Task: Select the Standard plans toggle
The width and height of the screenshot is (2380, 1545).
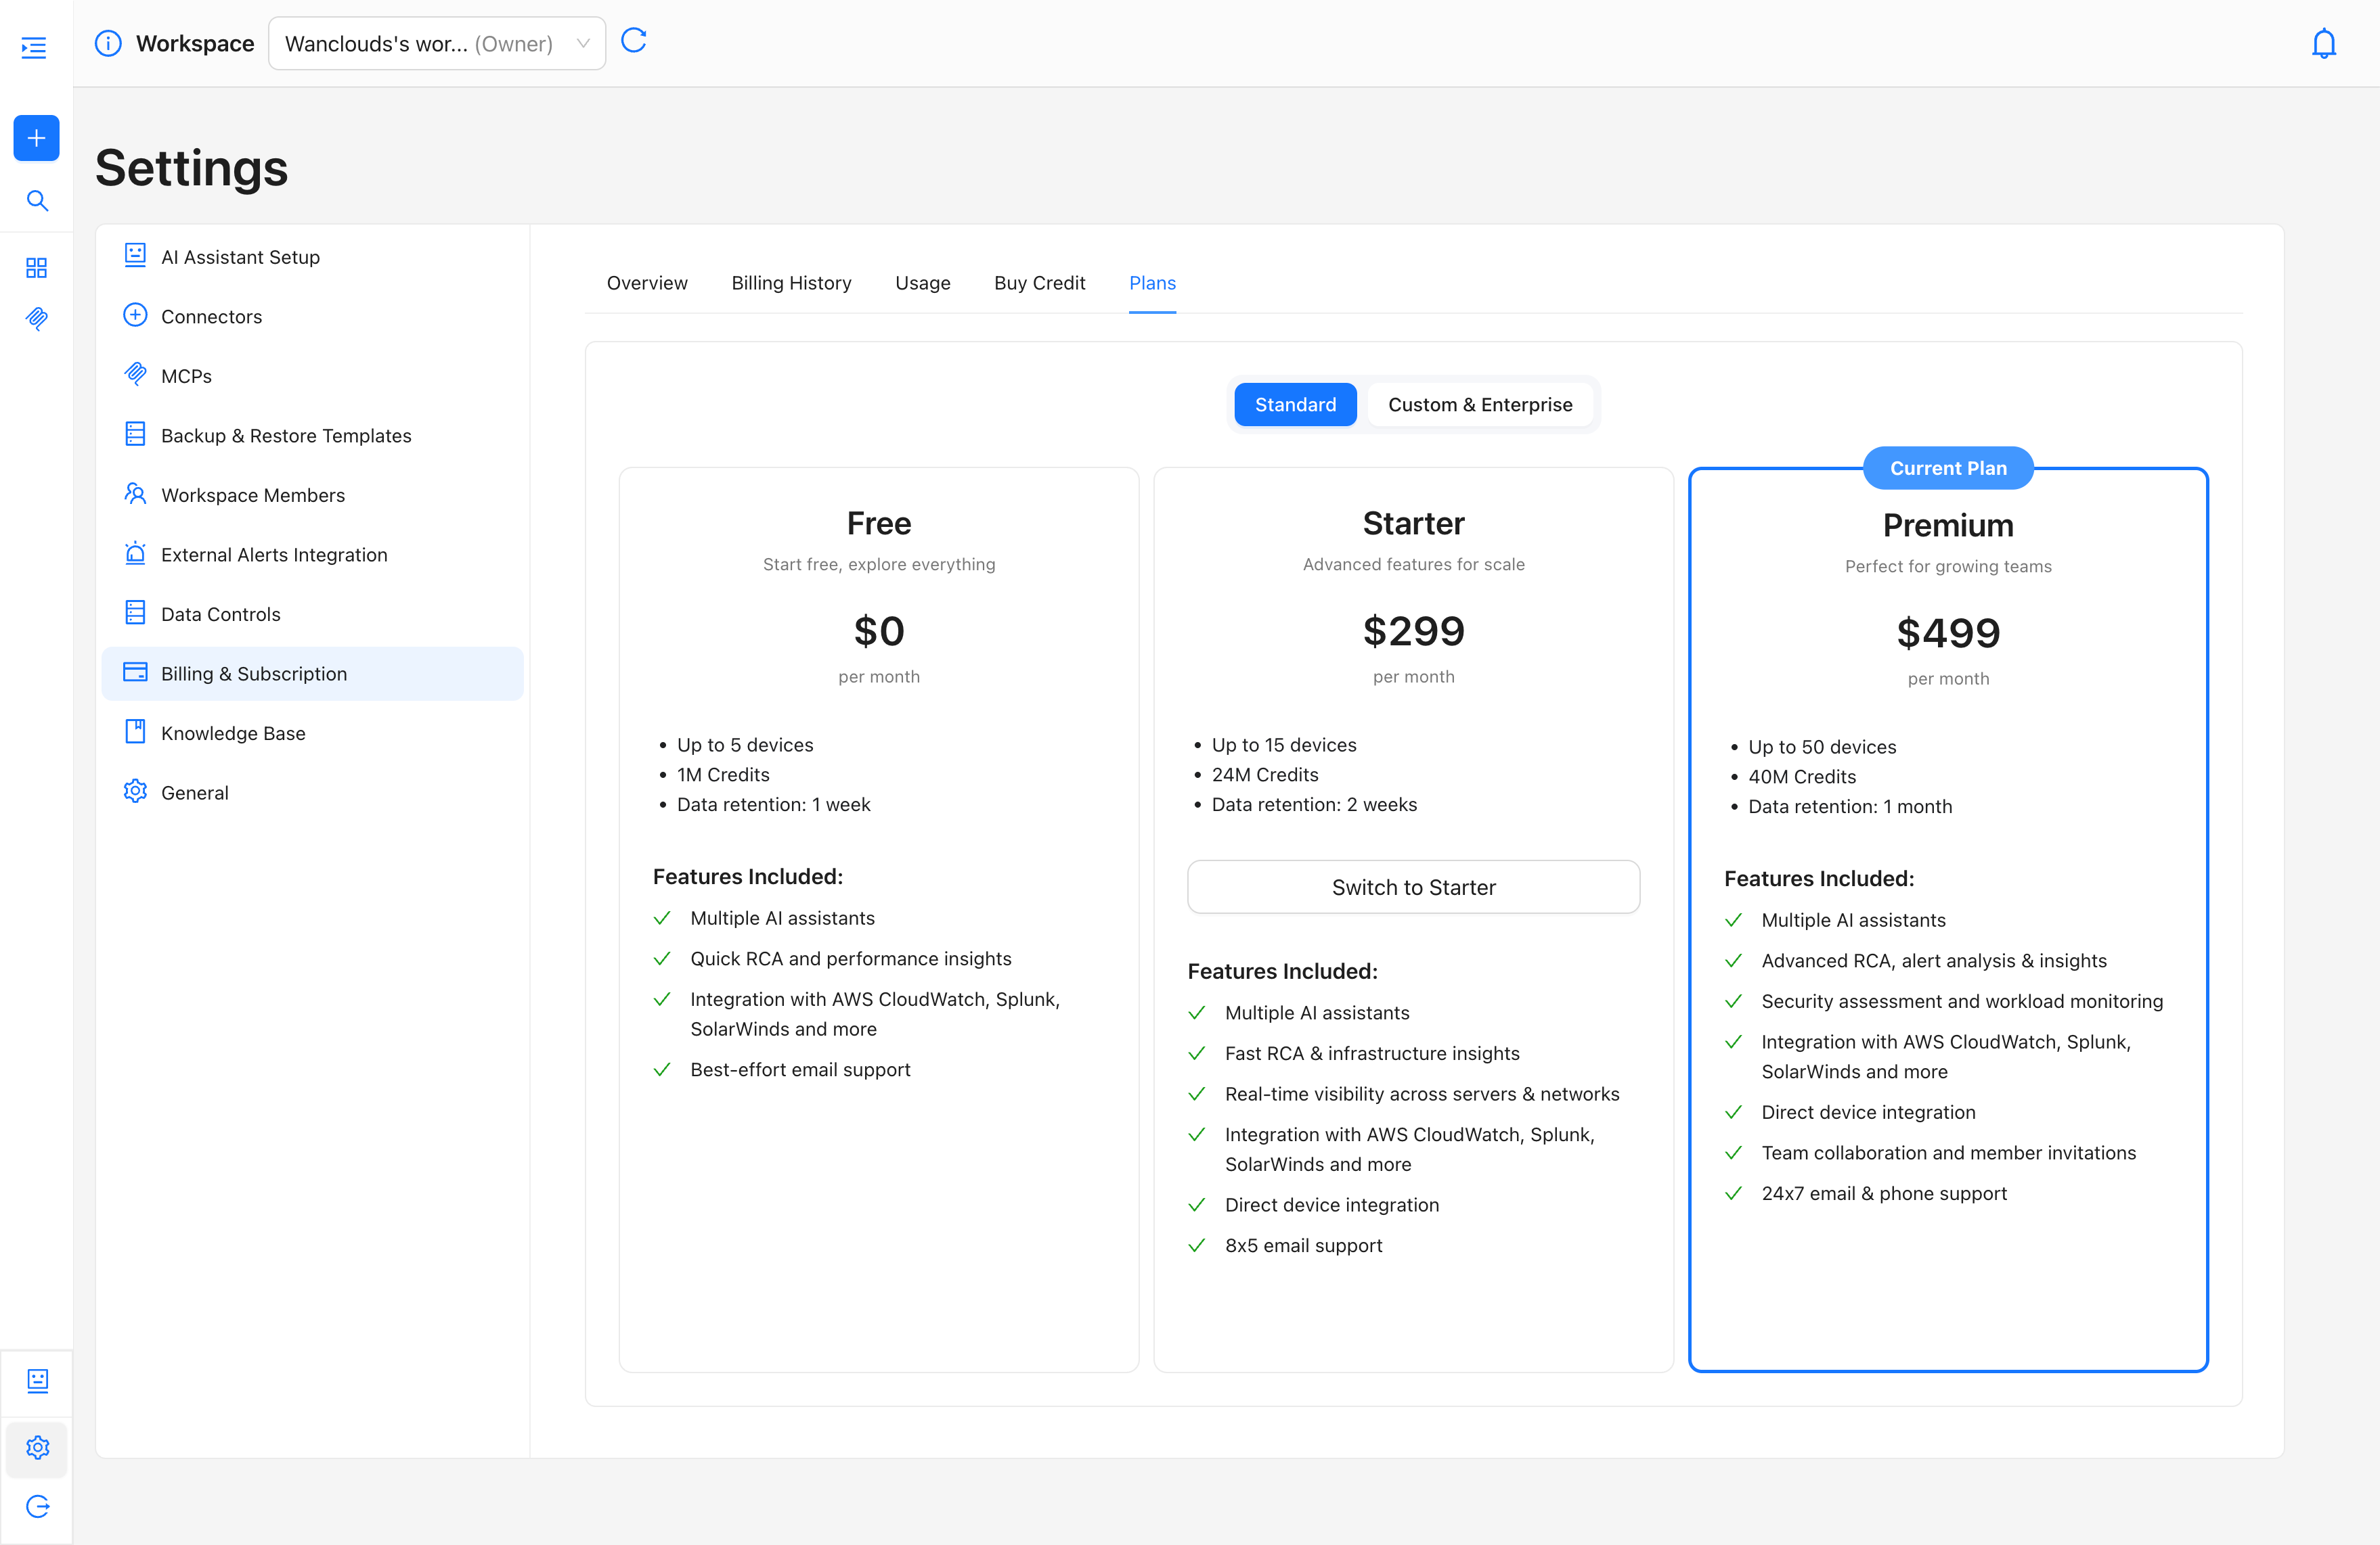Action: point(1294,405)
